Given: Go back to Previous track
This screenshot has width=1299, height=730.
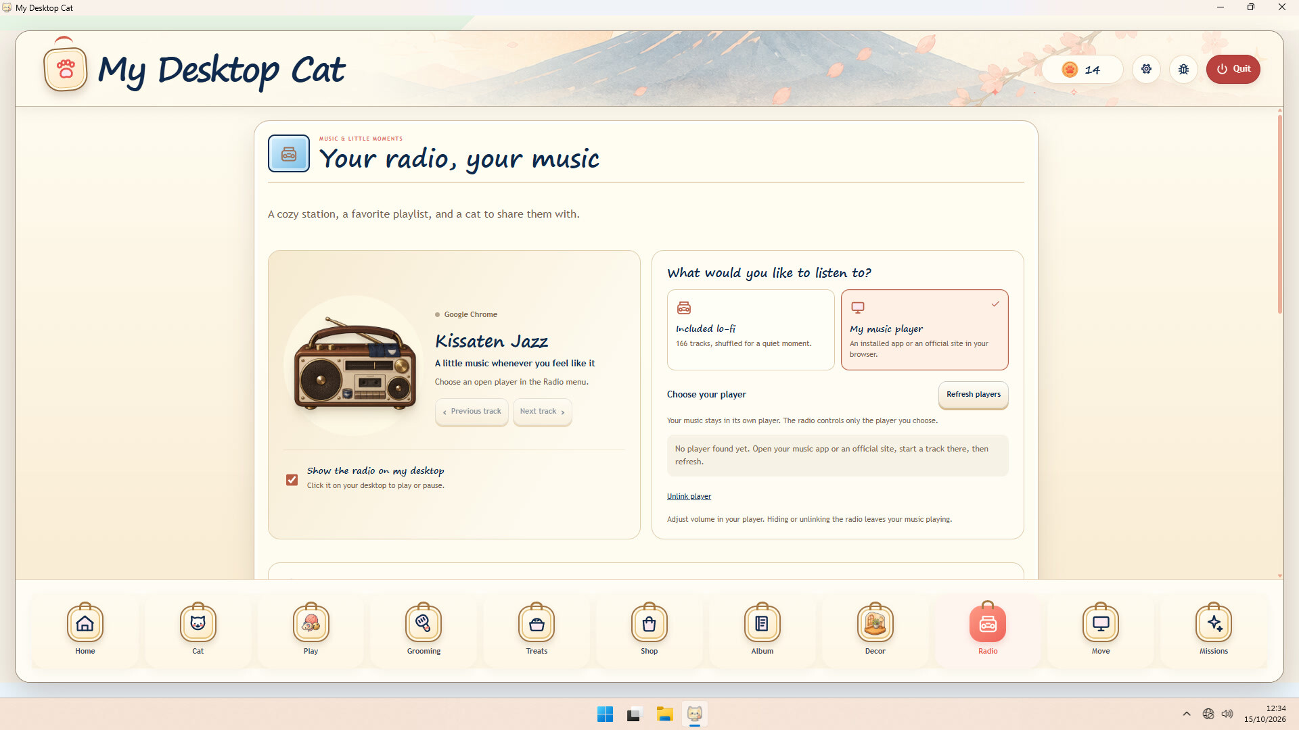Looking at the screenshot, I should [x=472, y=412].
